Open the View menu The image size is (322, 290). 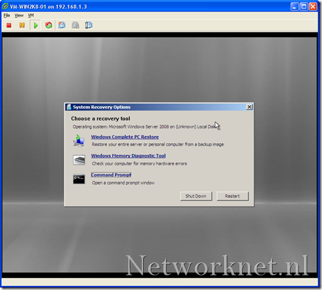(x=19, y=15)
